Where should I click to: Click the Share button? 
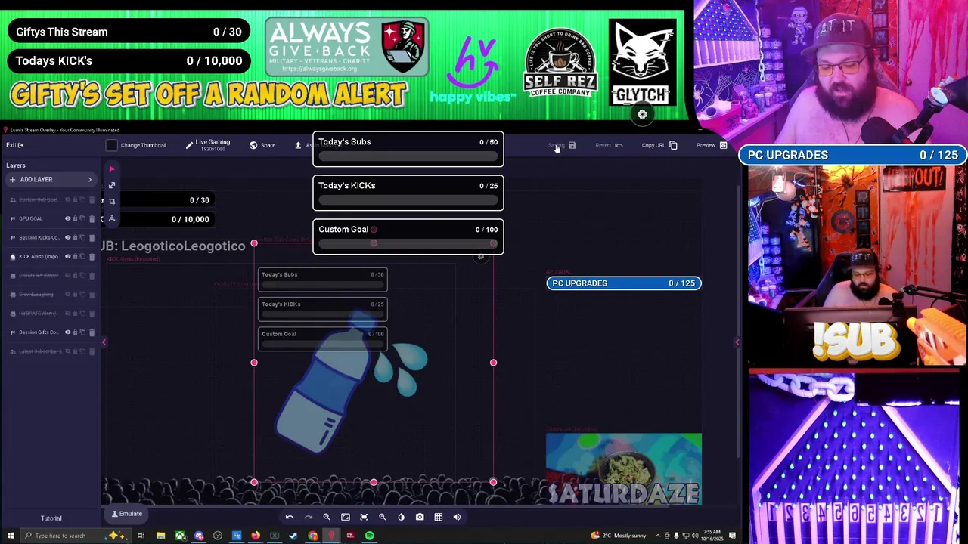[x=262, y=145]
